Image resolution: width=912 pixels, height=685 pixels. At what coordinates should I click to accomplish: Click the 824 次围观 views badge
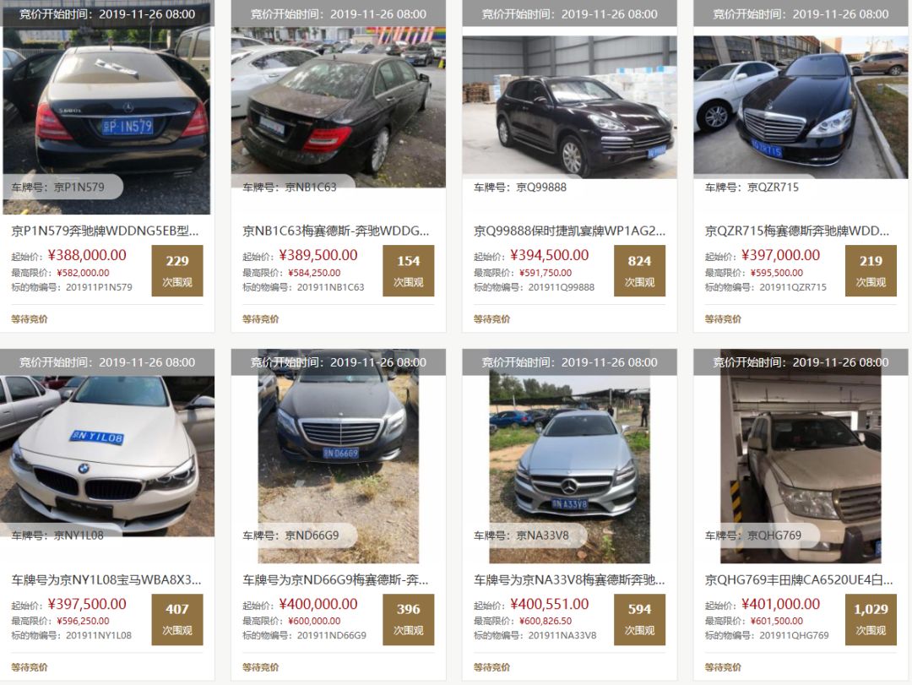point(639,270)
